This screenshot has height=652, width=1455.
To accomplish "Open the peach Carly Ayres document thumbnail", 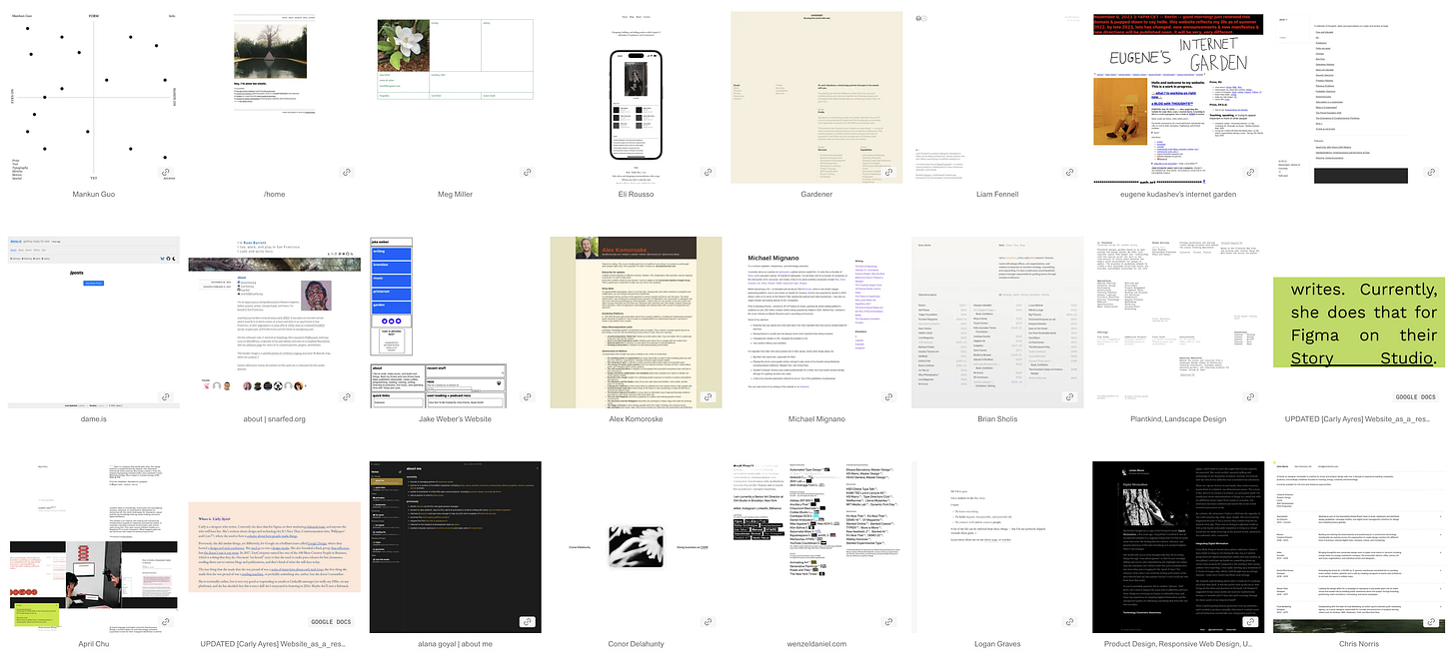I will (x=275, y=546).
